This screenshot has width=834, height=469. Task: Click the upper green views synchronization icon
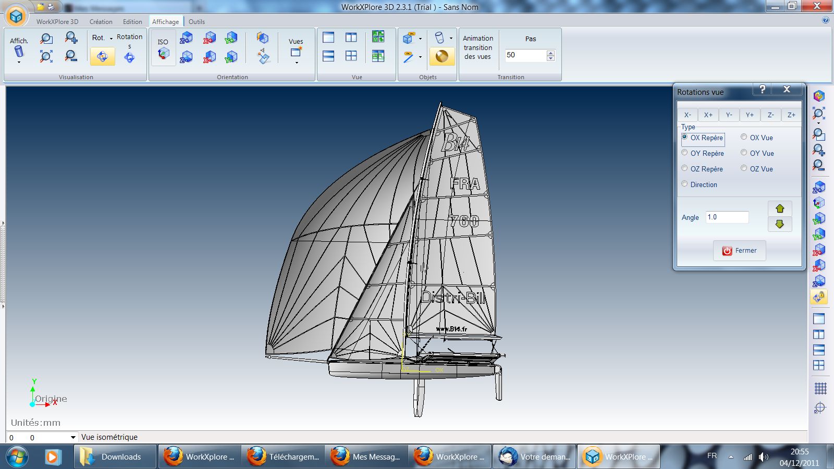(x=378, y=37)
